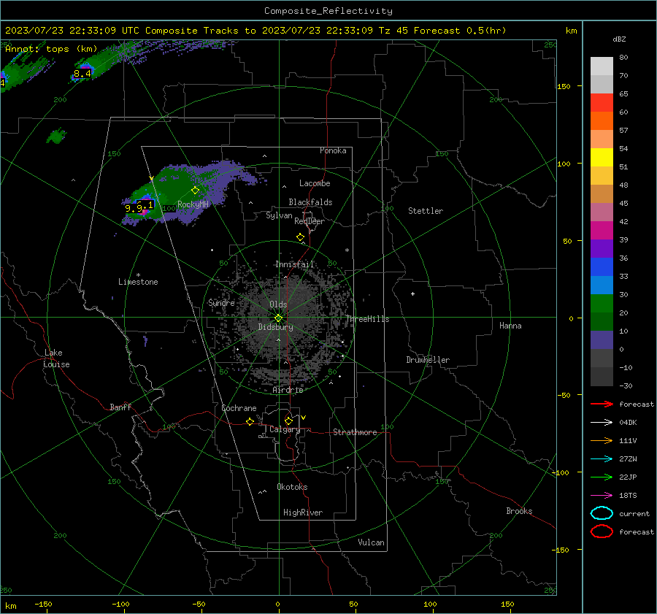This screenshot has height=614, width=657.
Task: Click the 'Annot: tops (km)' label
Action: (51, 49)
